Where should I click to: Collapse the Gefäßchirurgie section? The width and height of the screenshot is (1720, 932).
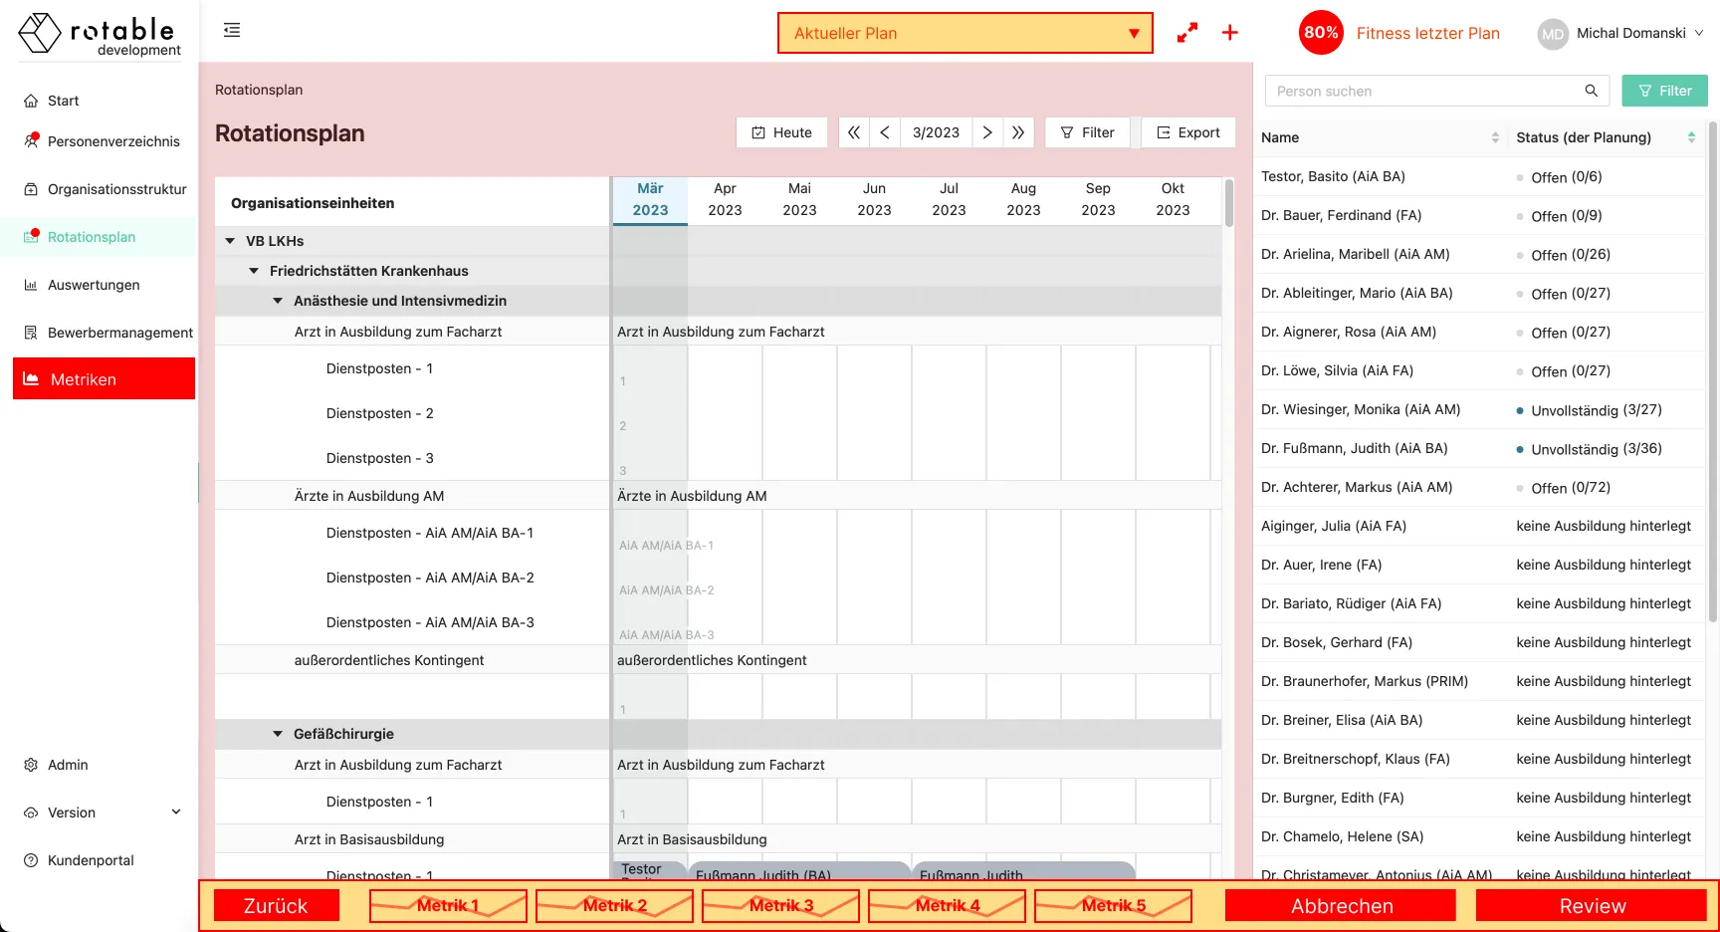pyautogui.click(x=278, y=734)
